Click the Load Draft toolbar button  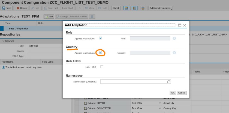point(68,8)
